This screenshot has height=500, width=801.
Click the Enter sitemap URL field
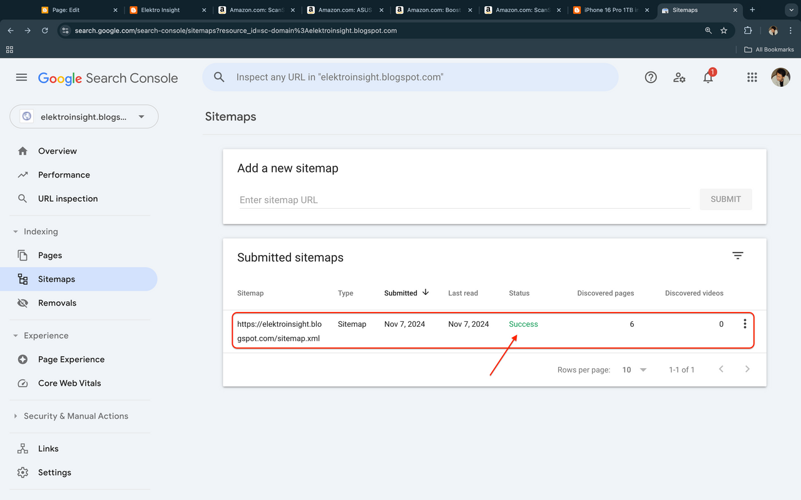click(464, 200)
